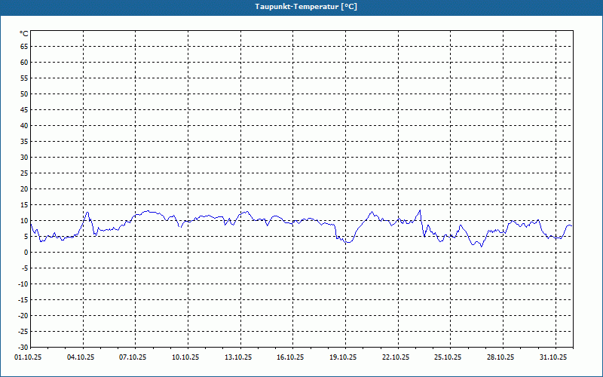Click the date label 19.10.25
The image size is (603, 377).
(343, 357)
